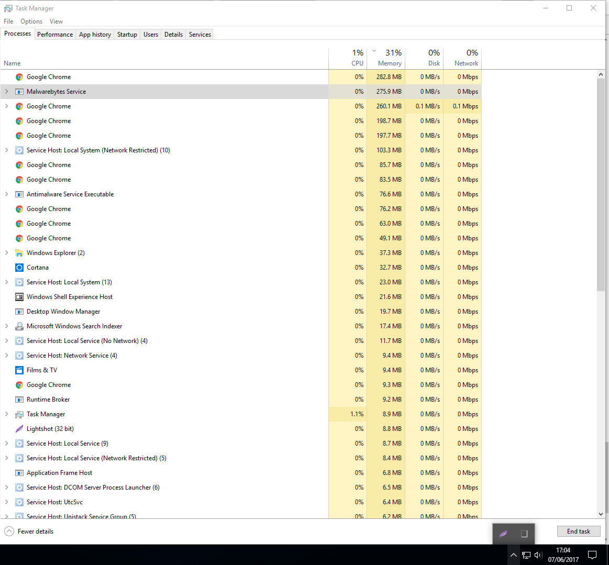Viewport: 609px width, 565px height.
Task: Sort processes by the Name column header
Action: pos(164,58)
